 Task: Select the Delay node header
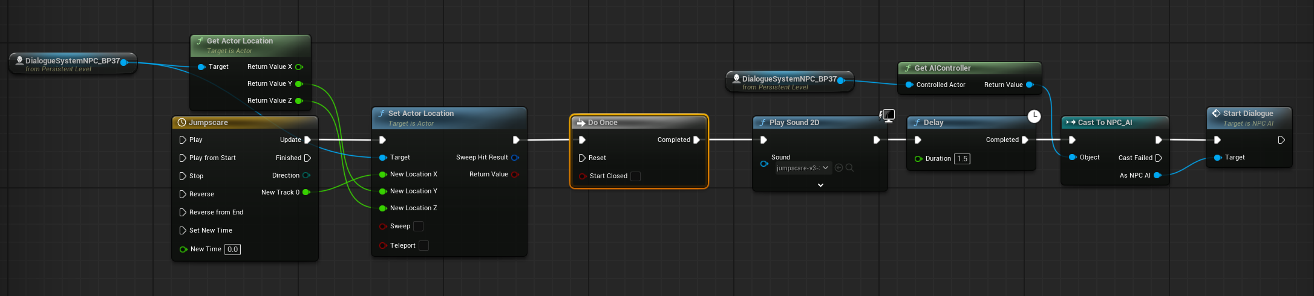tap(971, 123)
